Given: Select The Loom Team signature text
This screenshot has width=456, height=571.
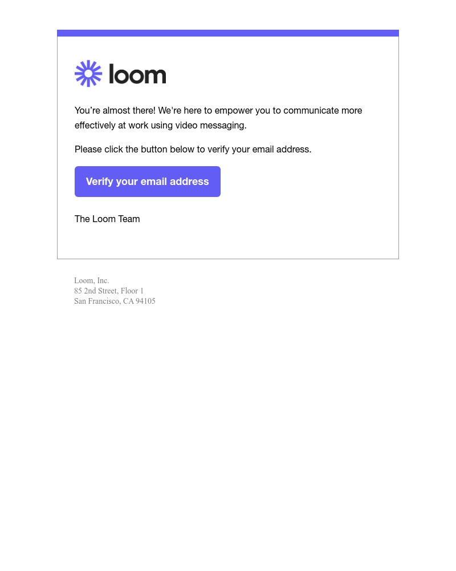Looking at the screenshot, I should pyautogui.click(x=107, y=219).
